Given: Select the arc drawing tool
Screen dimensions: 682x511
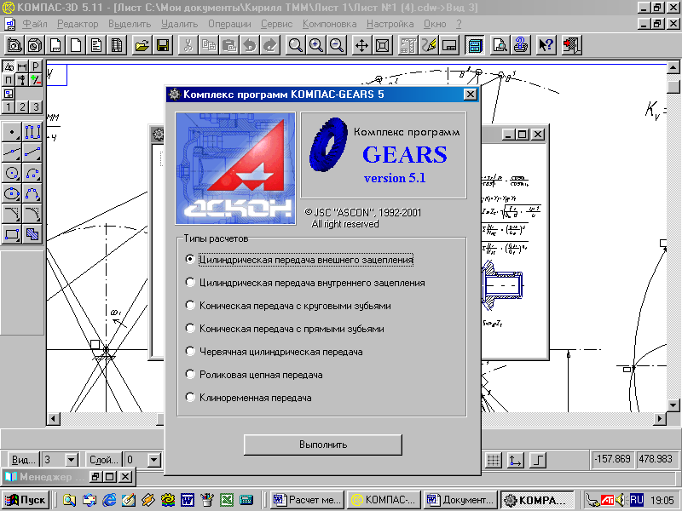Looking at the screenshot, I should pyautogui.click(x=32, y=173).
